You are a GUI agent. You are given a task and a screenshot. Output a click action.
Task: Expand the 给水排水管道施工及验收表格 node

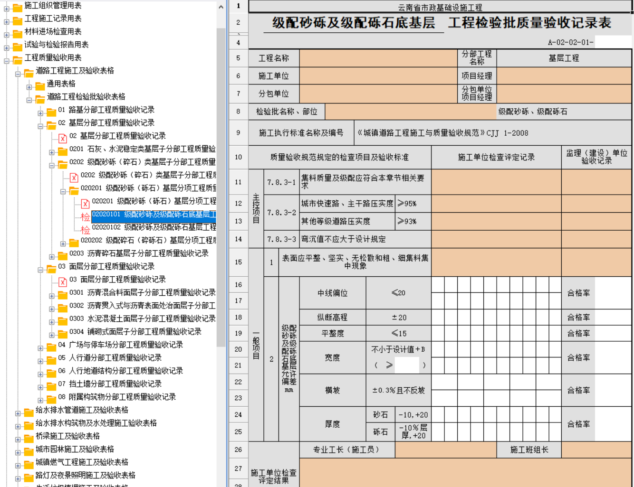point(18,413)
